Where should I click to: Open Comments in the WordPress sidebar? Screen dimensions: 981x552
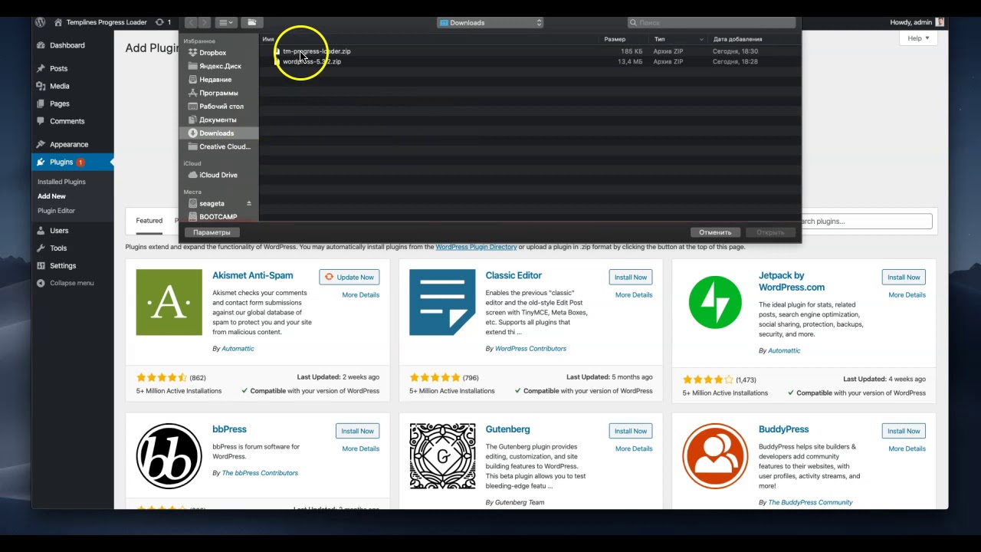pos(67,121)
